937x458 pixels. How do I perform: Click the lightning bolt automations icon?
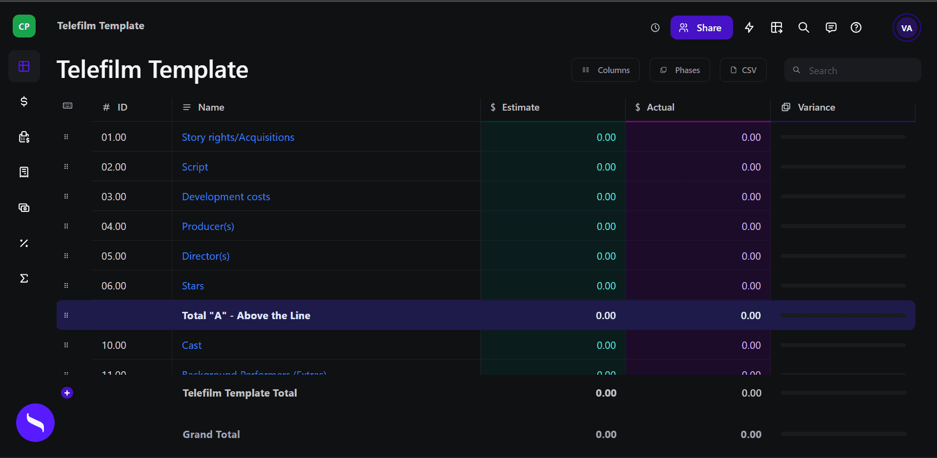[749, 28]
